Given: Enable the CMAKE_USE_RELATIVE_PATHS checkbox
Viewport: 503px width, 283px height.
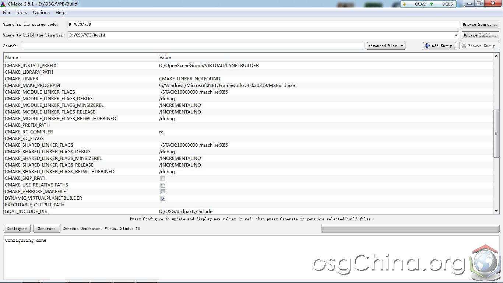Looking at the screenshot, I should point(163,185).
